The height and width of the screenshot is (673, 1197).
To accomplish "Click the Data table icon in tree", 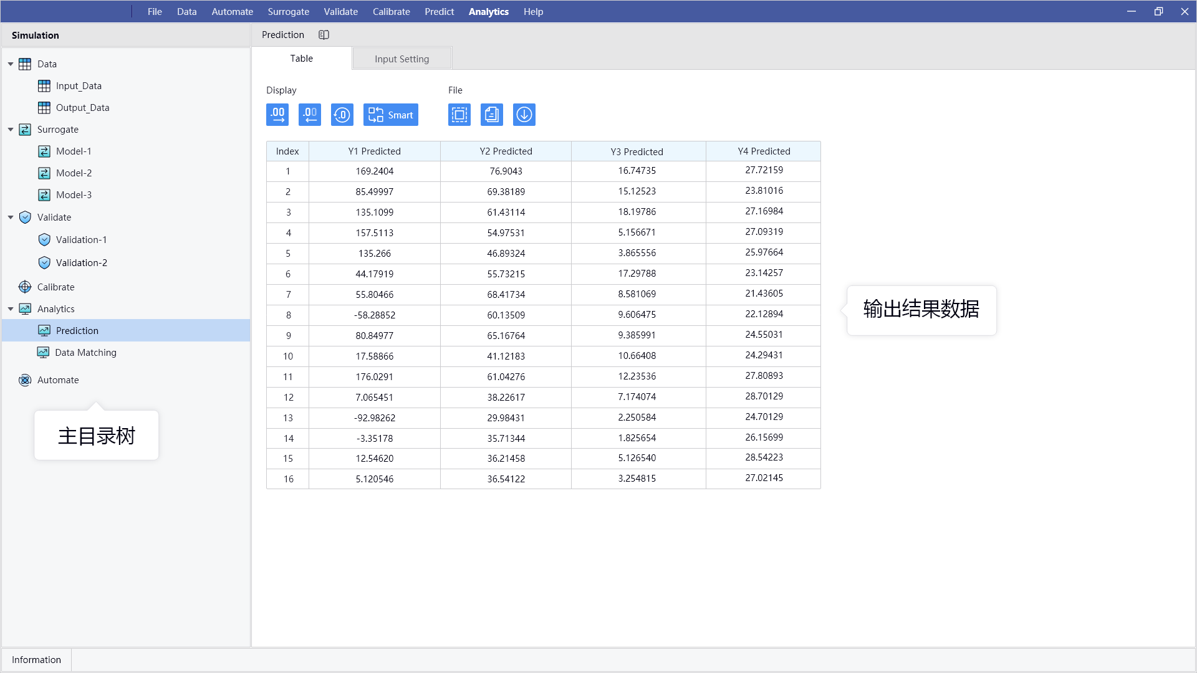I will click(25, 64).
